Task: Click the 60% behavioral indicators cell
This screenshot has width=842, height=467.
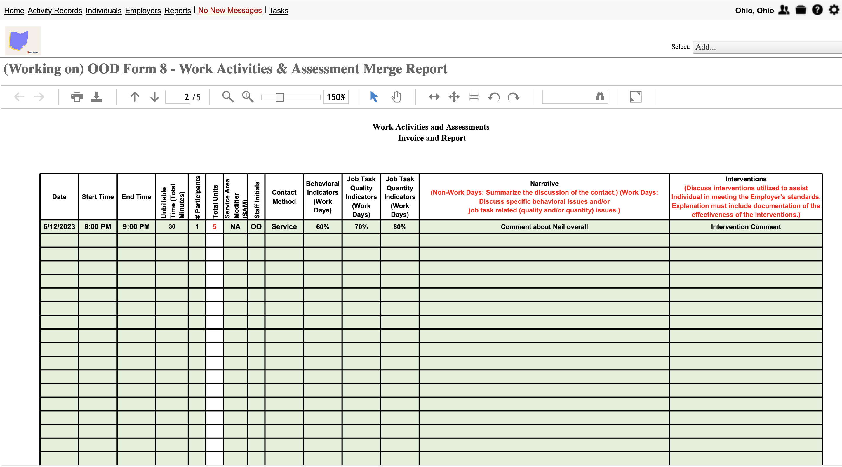Action: 323,226
